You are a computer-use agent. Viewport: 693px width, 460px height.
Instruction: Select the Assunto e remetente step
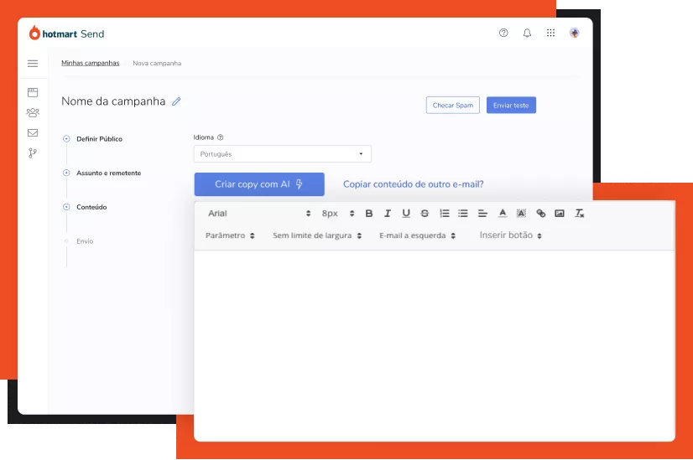click(108, 173)
